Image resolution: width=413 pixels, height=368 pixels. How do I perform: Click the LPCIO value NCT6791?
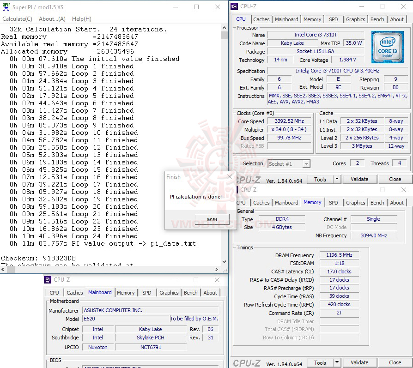click(x=151, y=347)
